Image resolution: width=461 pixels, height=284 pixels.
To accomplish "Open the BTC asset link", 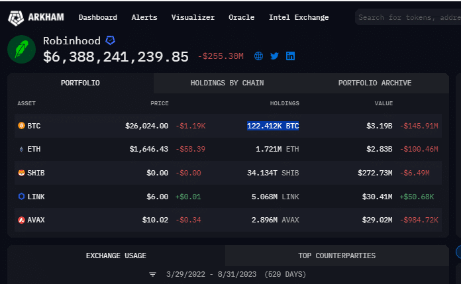I will [34, 126].
